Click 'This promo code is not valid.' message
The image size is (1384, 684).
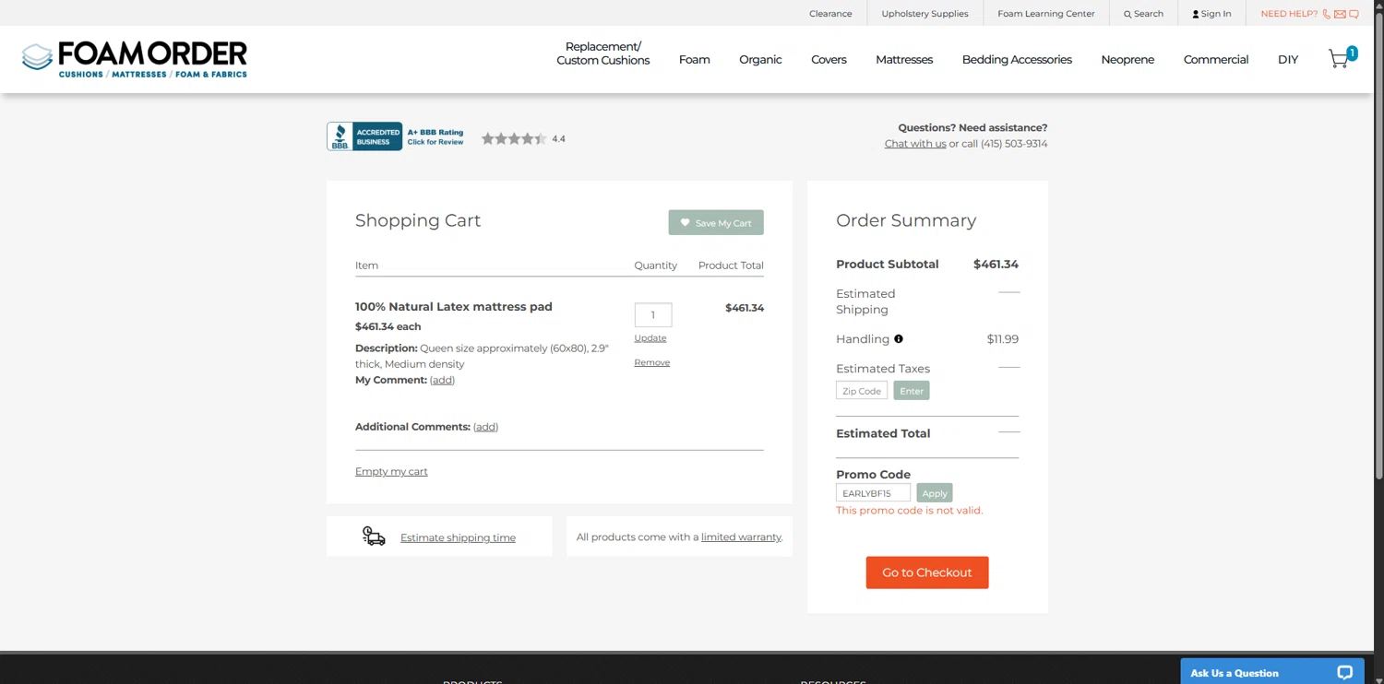[910, 511]
